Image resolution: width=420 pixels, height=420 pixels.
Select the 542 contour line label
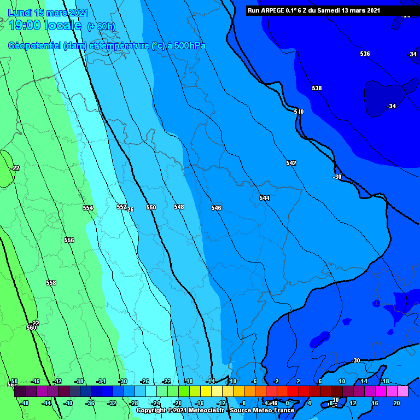click(x=291, y=163)
